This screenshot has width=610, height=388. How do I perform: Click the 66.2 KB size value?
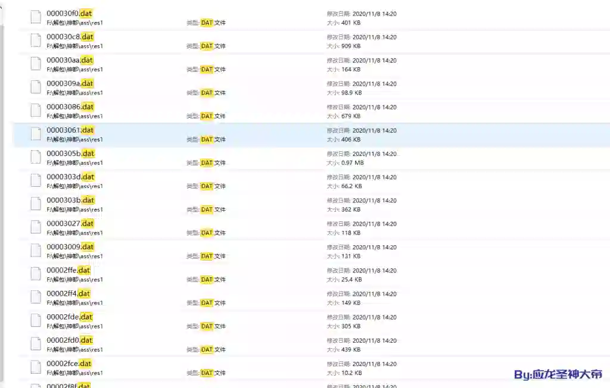pyautogui.click(x=351, y=186)
